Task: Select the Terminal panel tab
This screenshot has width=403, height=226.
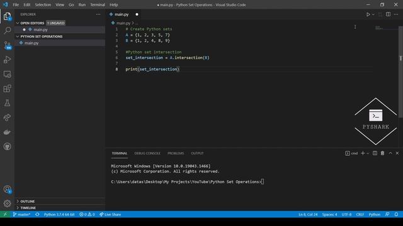Action: coord(119,153)
